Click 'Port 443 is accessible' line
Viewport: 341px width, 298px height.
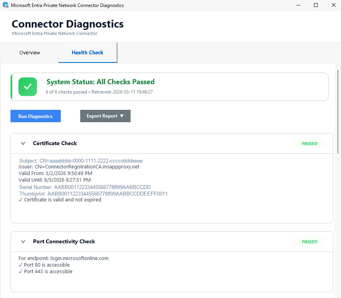45,272
